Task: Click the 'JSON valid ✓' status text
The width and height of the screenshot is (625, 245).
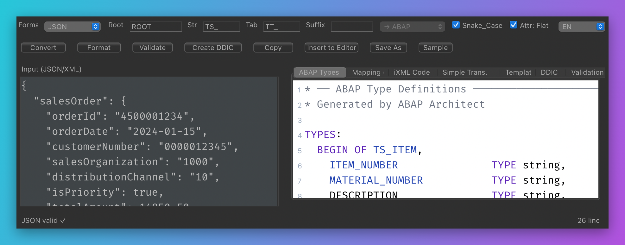Action: (43, 220)
